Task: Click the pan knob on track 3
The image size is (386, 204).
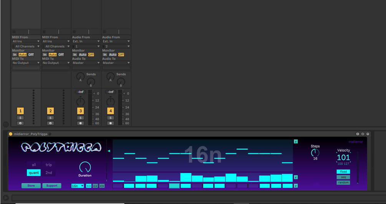Action: (81, 101)
